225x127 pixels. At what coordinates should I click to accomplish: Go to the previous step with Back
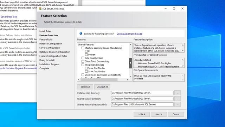click(x=142, y=114)
